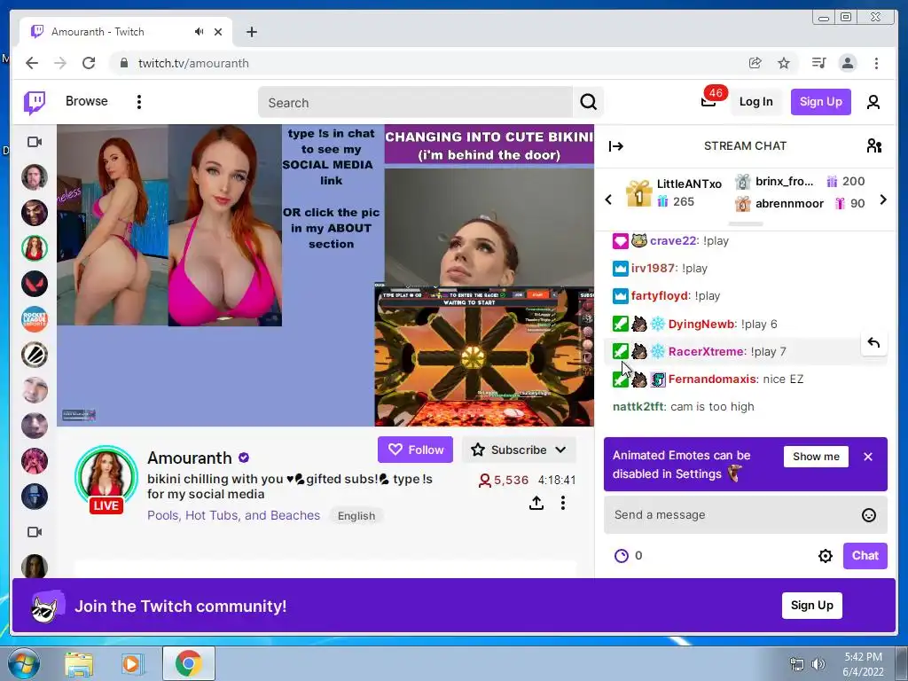Click the followed channels camera icon in sidebar

[x=35, y=142]
